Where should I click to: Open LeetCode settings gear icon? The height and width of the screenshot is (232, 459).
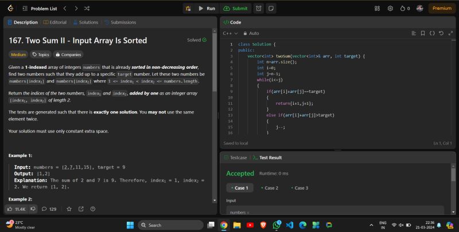tap(390, 9)
